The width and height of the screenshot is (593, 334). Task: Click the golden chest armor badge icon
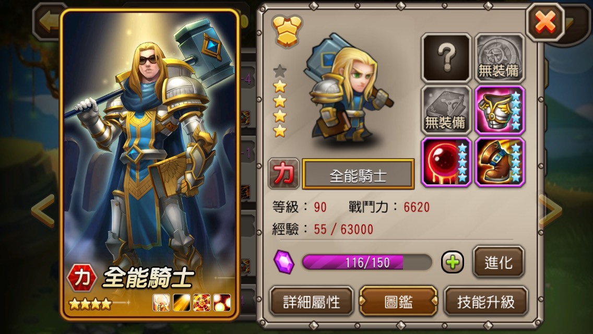288,31
